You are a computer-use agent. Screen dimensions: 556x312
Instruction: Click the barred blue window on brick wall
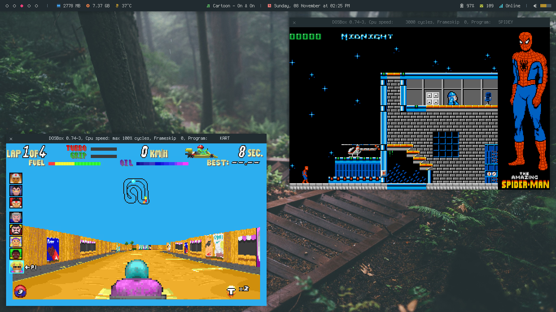(446, 145)
